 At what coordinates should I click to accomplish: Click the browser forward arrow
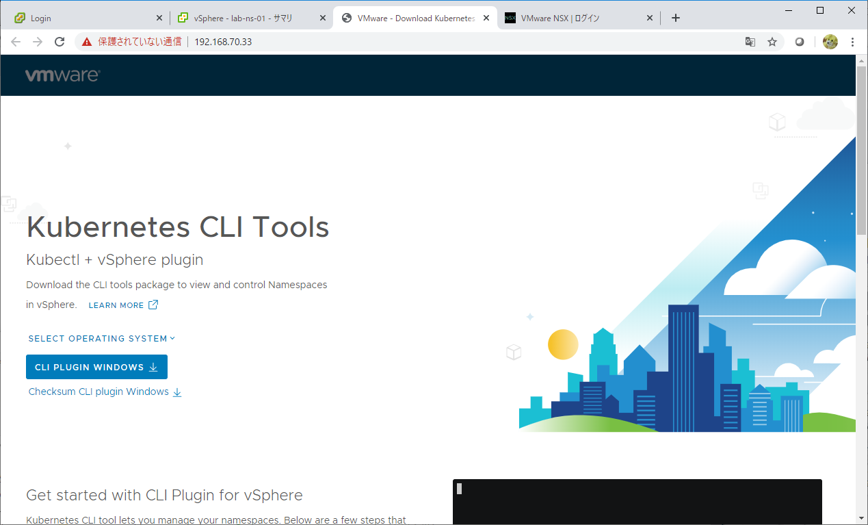click(38, 42)
